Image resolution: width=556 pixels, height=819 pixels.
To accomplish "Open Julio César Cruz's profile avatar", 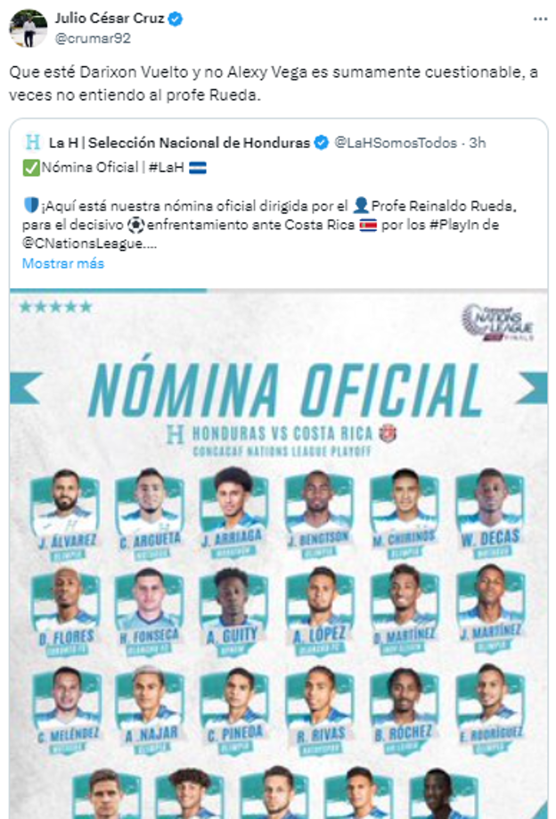I will 28,28.
